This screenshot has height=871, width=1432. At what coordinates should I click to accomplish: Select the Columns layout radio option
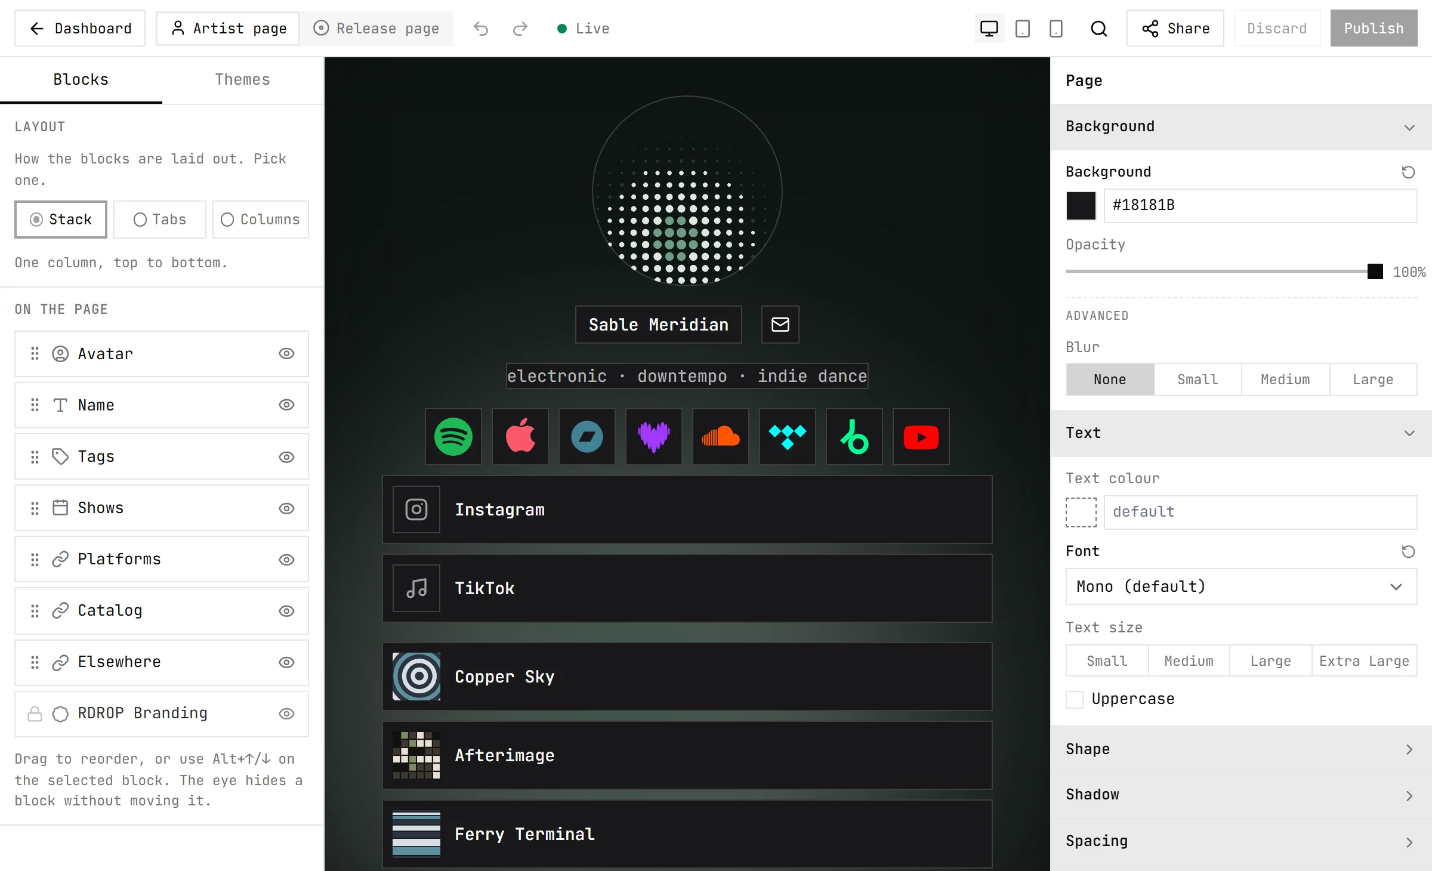261,220
